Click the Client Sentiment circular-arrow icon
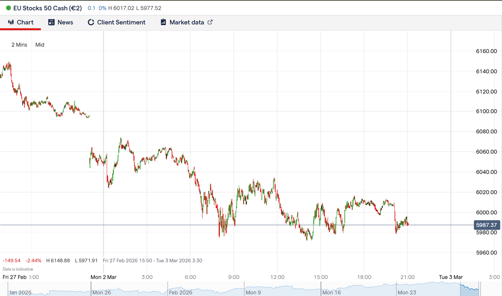This screenshot has width=502, height=296. click(91, 22)
